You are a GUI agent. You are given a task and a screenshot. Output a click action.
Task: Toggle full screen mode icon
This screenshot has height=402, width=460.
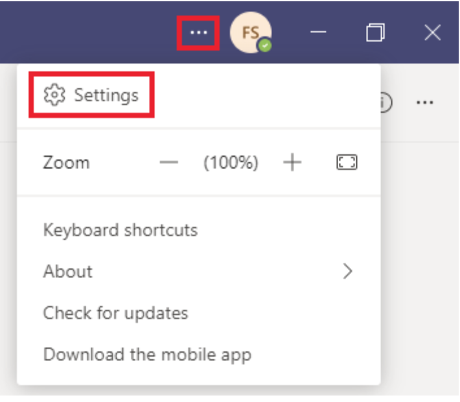(347, 162)
